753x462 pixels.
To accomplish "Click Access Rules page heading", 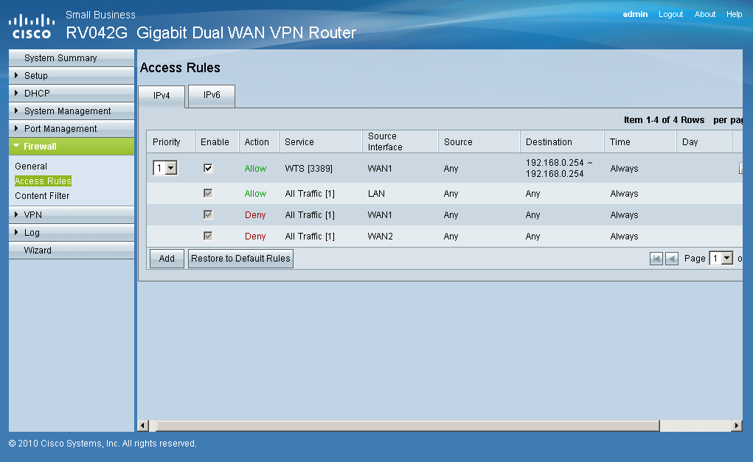I will (180, 68).
